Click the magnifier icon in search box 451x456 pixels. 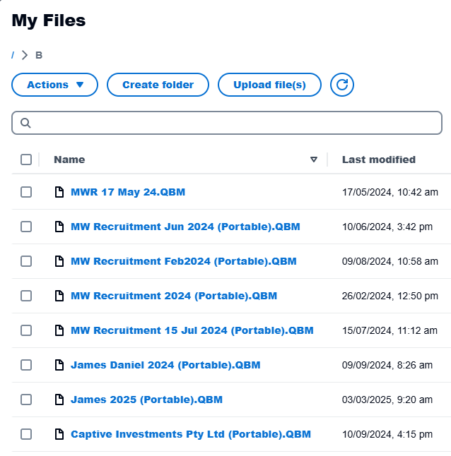point(25,123)
